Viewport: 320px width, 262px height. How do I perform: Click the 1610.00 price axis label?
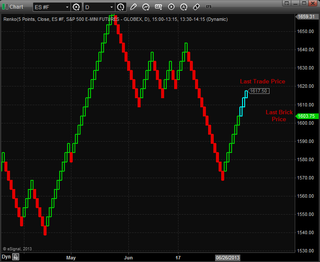305,105
